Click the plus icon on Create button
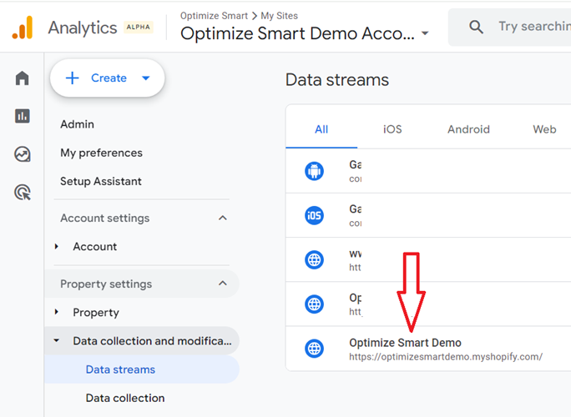This screenshot has width=571, height=417. (x=72, y=78)
